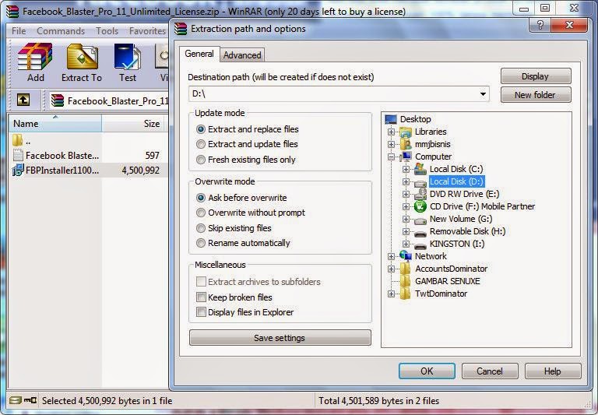
Task: Click the key icon in the status bar
Action: point(30,400)
